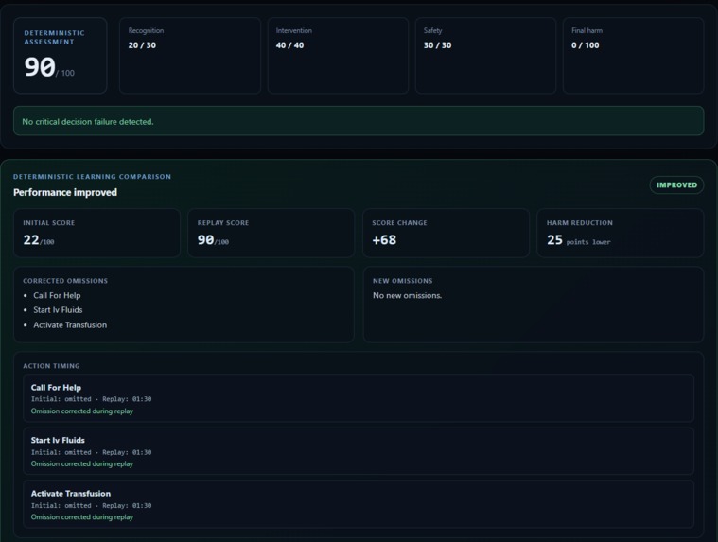Image resolution: width=718 pixels, height=542 pixels.
Task: Click 'Start Iv Fluids' title in Action Timing
Action: (58, 440)
